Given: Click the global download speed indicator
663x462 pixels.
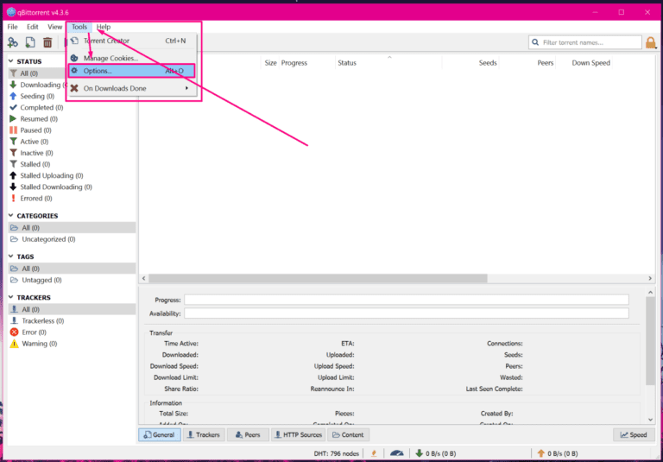Looking at the screenshot, I should (435, 453).
